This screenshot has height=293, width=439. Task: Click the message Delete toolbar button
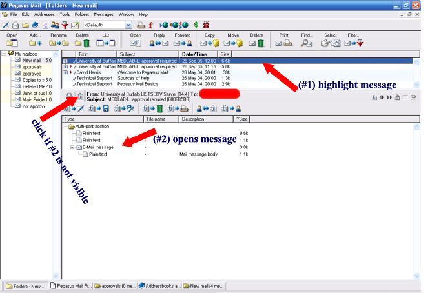point(257,40)
